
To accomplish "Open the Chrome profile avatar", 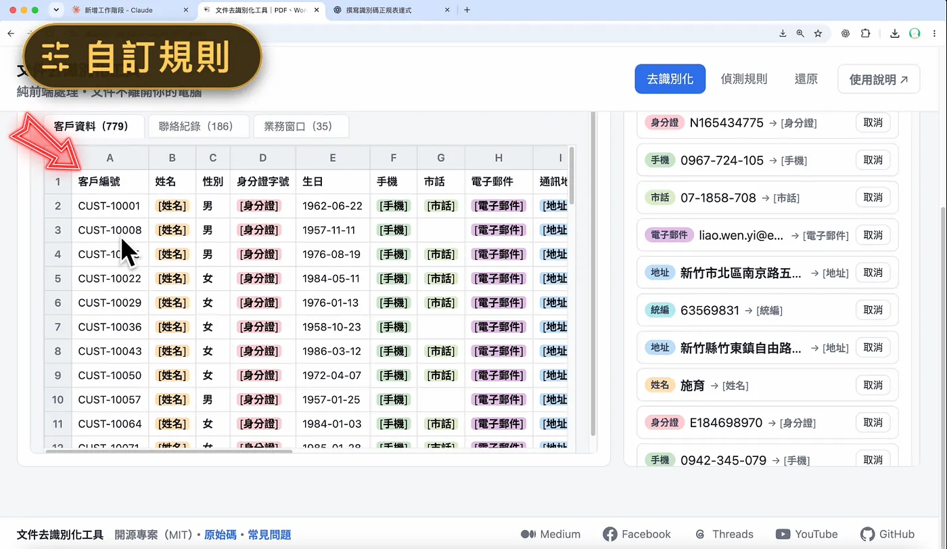I will 915,33.
